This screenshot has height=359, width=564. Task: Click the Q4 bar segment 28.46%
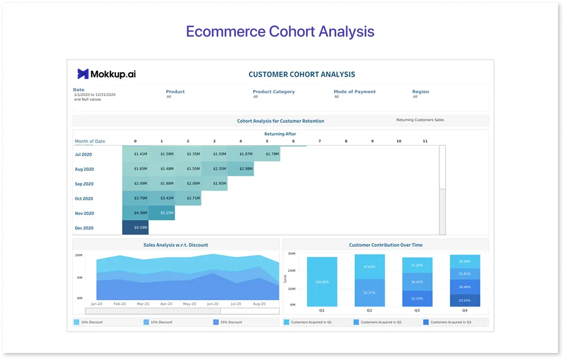[x=465, y=287]
